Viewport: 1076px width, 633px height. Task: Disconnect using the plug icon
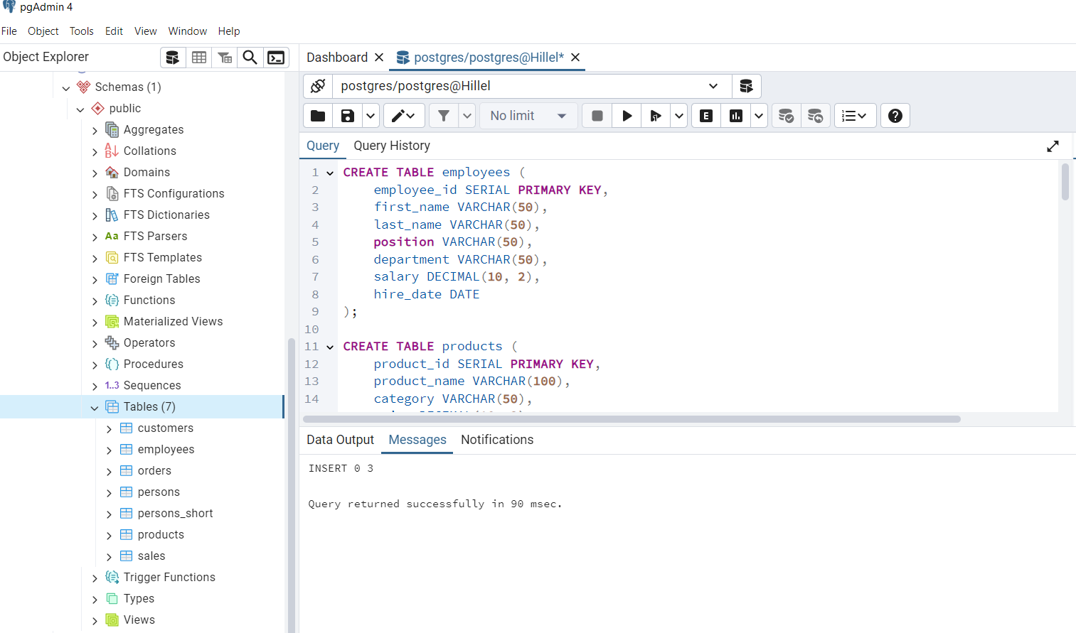click(317, 85)
